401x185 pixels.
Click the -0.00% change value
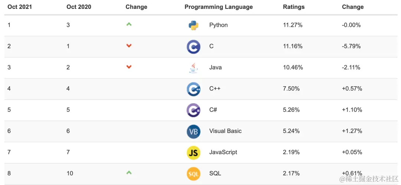point(351,25)
